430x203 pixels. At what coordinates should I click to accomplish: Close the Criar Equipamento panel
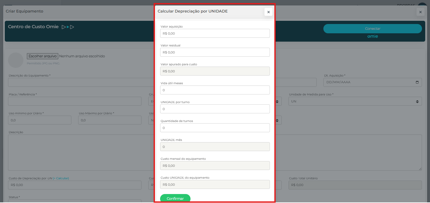(420, 12)
